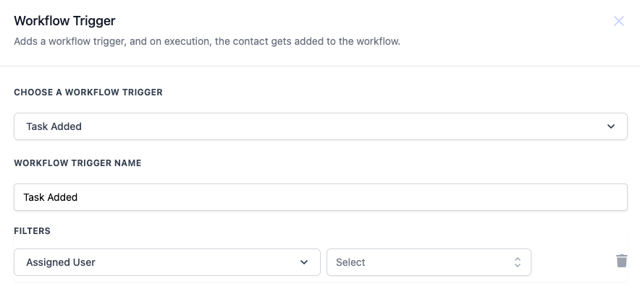Select the 'Task Added' option text in trigger dropdown

pos(54,126)
